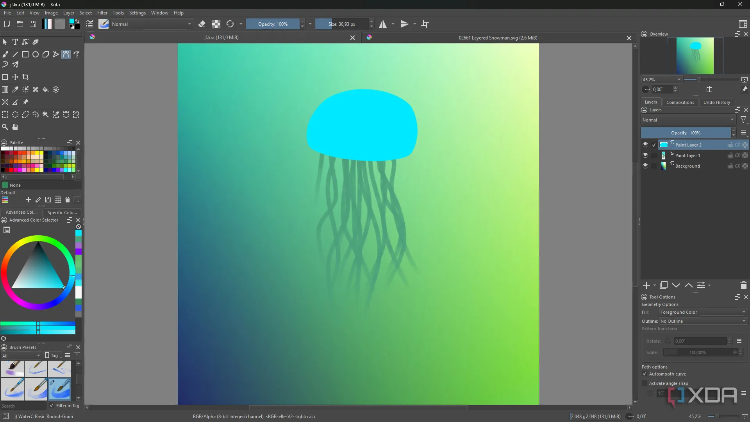
Task: Select the Transform tool
Action: point(5,77)
